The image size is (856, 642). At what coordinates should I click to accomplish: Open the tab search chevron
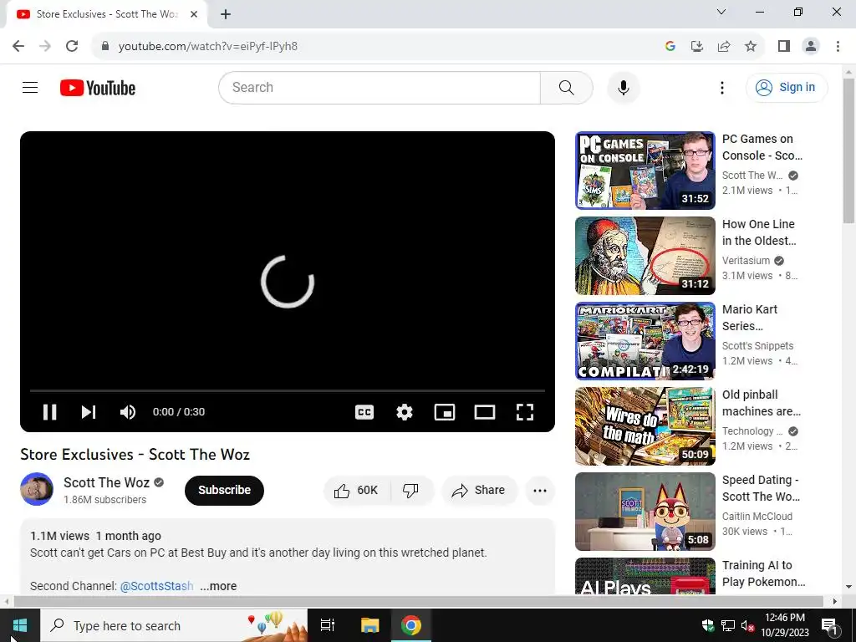pyautogui.click(x=721, y=12)
